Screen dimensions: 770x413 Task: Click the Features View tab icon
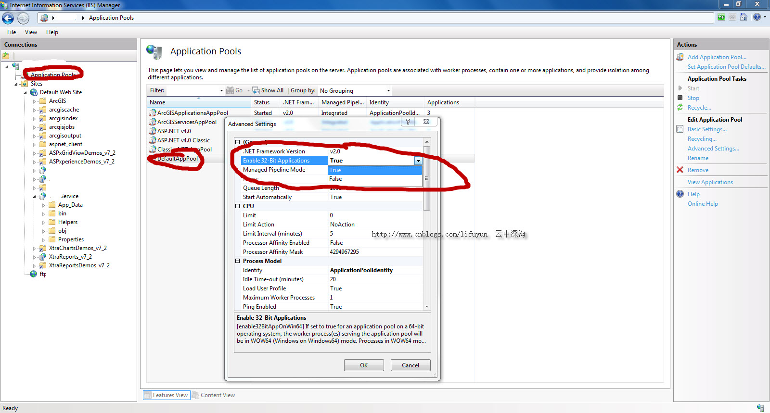pyautogui.click(x=148, y=395)
